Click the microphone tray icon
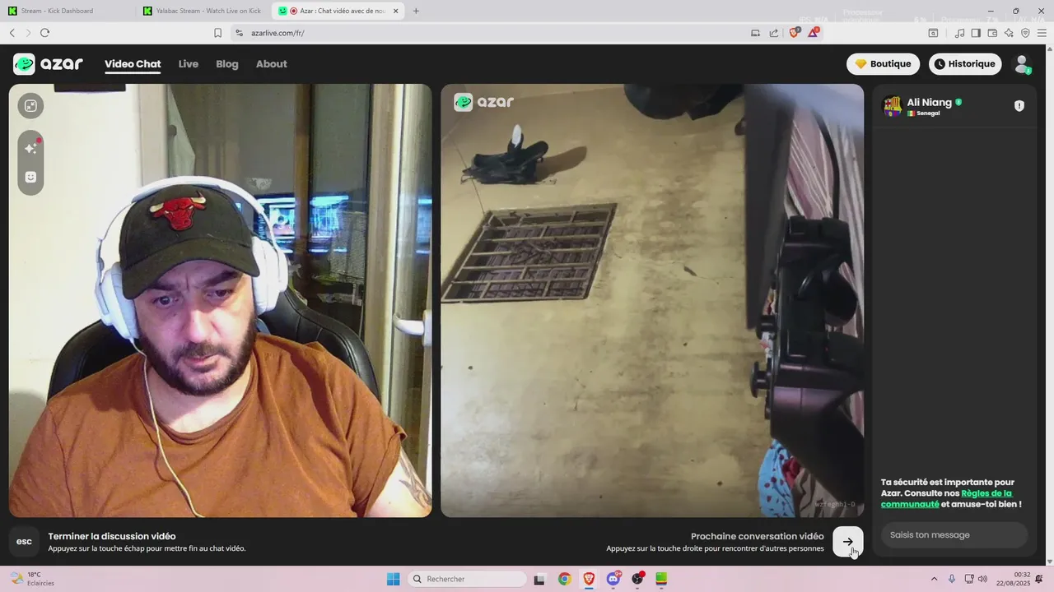Screen dimensions: 1054x592 952,579
